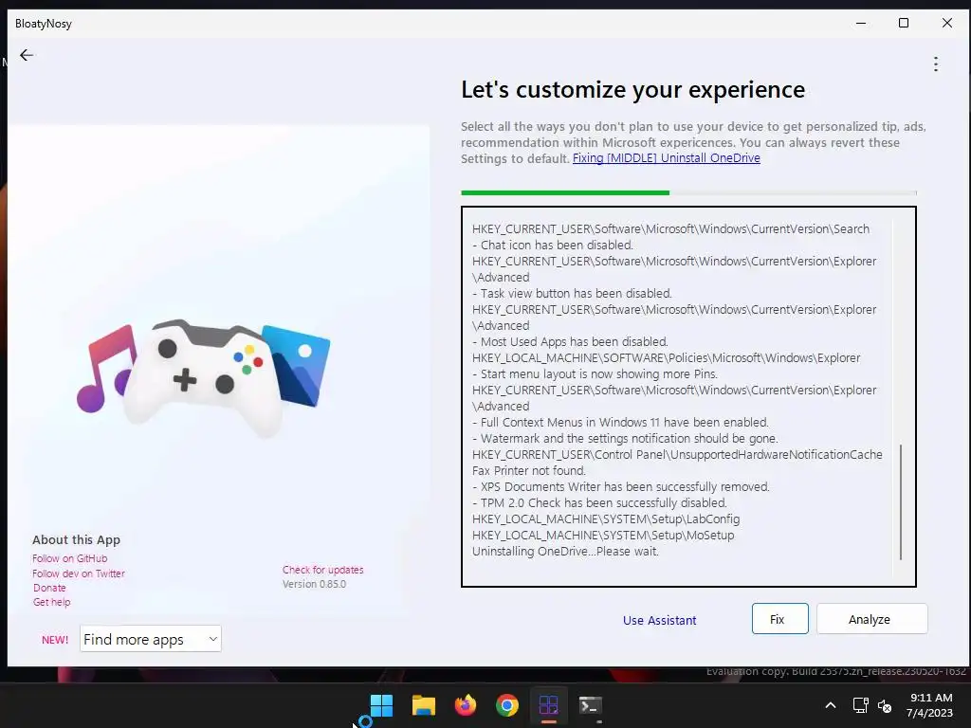Open Google Chrome from the taskbar
The width and height of the screenshot is (971, 728).
[x=506, y=705]
